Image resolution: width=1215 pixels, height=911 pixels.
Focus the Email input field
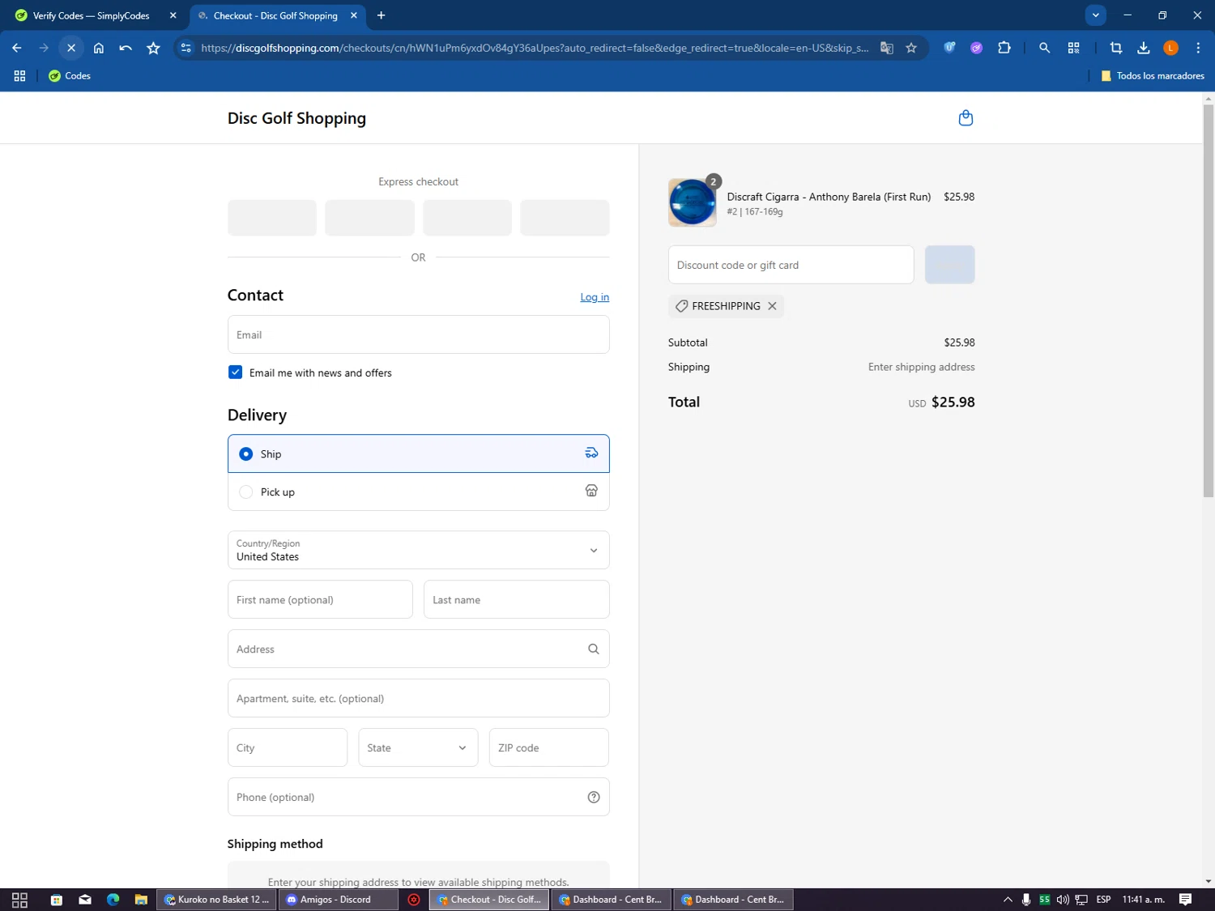click(419, 334)
